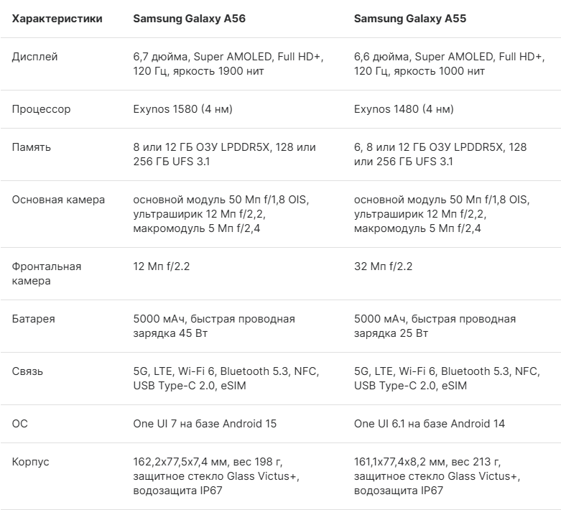The image size is (561, 510).
Task: Click the Фронтальная камера row label
Action: [x=47, y=274]
